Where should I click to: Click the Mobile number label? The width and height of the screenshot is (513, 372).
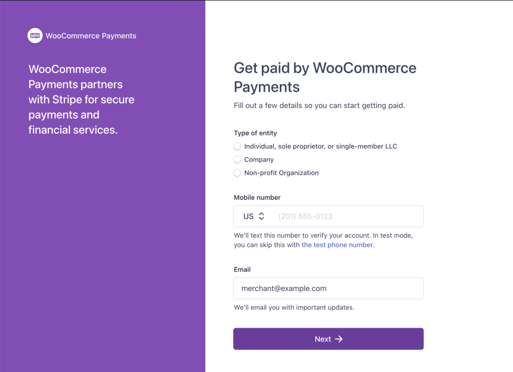tap(257, 198)
